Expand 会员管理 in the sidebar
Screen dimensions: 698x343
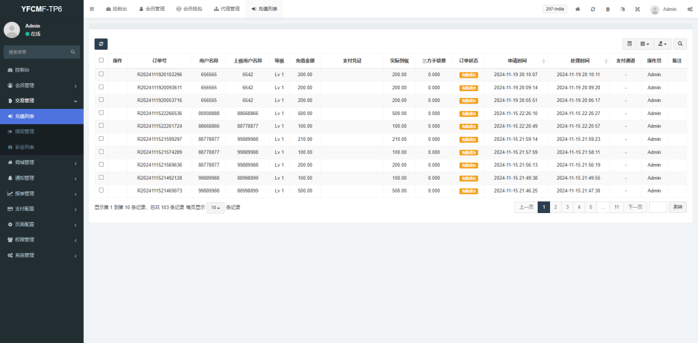42,85
